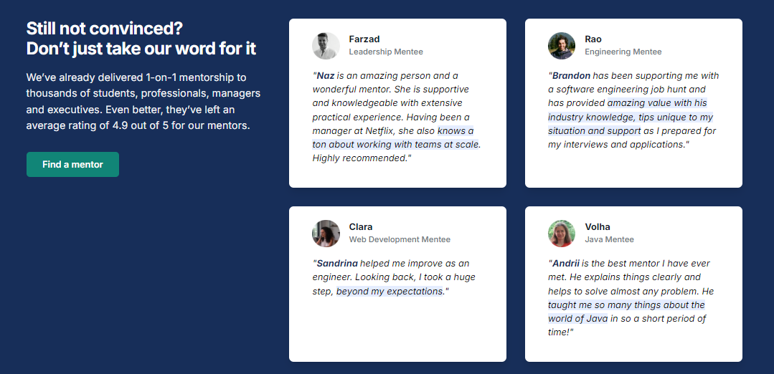
Task: Click the Find a mentor button
Action: click(x=72, y=165)
